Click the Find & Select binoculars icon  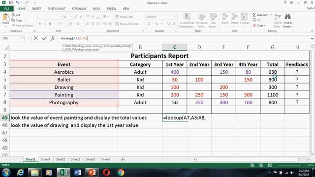pos(287,17)
